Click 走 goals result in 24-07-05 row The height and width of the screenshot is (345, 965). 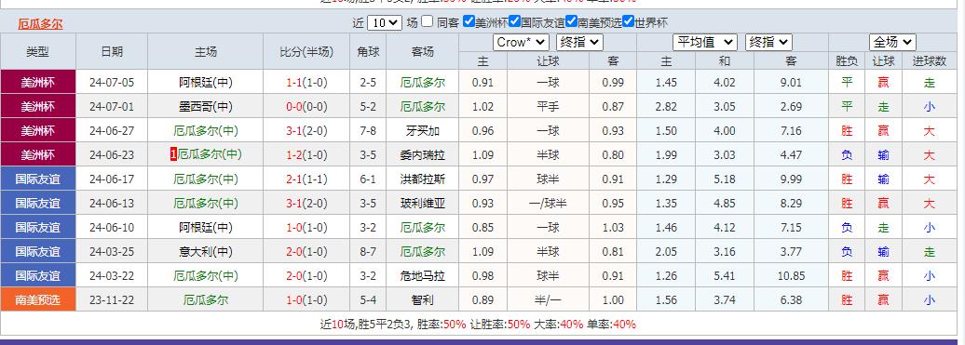929,82
